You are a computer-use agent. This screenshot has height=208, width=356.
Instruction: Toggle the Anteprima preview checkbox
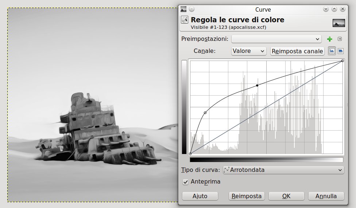pyautogui.click(x=186, y=182)
